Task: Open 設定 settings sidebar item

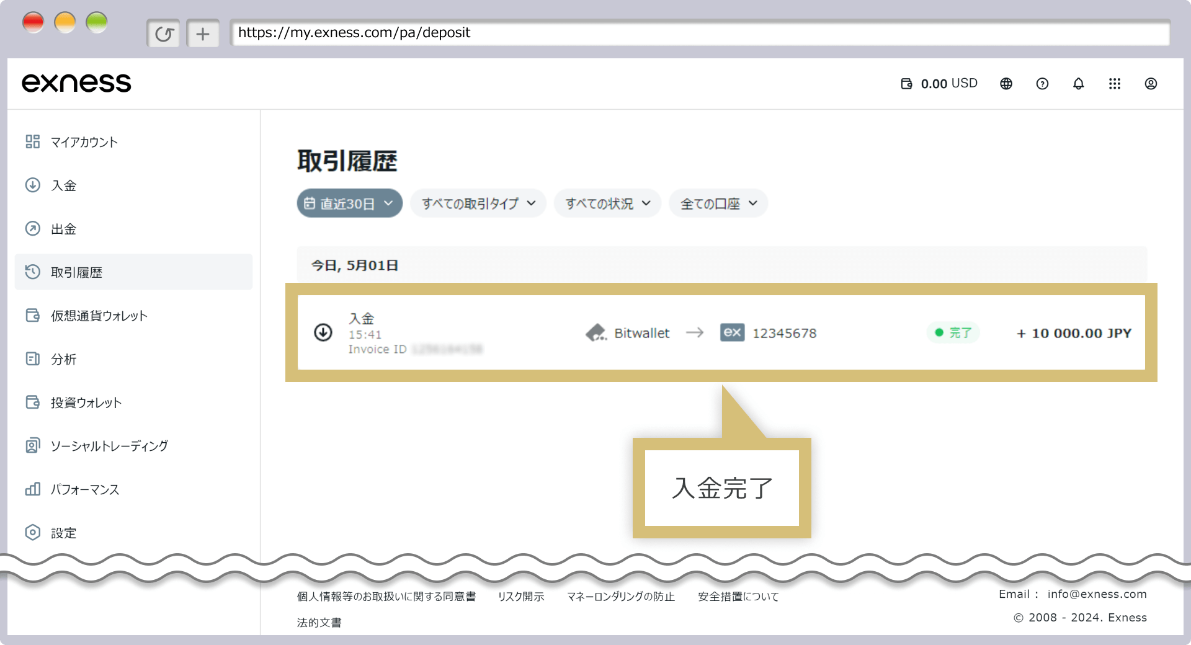Action: pos(133,533)
